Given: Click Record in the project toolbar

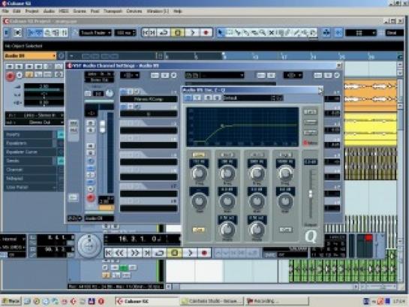Looking at the screenshot, I should pos(206,32).
